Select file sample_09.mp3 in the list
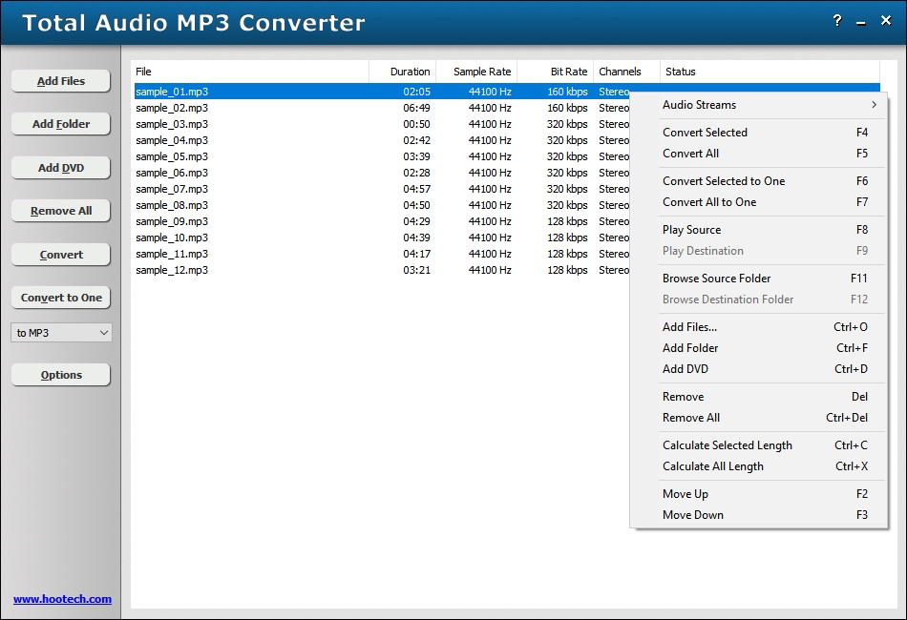 172,221
